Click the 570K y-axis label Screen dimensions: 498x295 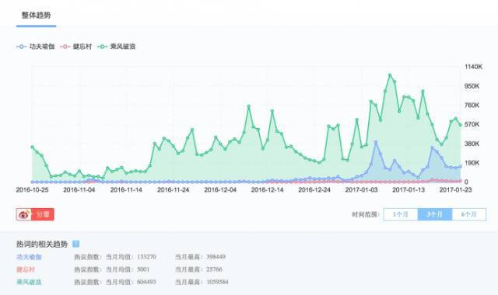point(472,124)
